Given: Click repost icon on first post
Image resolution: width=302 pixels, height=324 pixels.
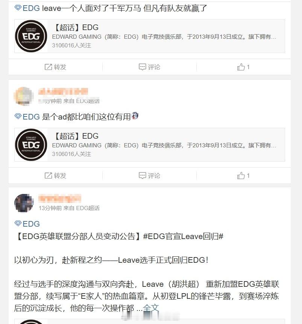Looking at the screenshot, I should 48,67.
